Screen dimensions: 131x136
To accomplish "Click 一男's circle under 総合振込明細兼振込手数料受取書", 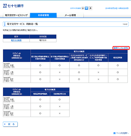I will 40,72.
